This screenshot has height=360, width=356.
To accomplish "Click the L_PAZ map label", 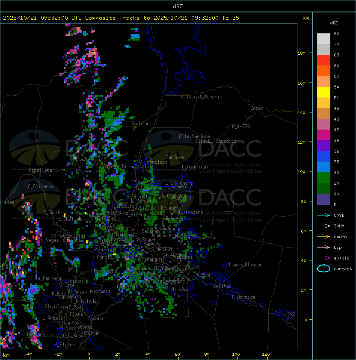I will (x=289, y=314).
